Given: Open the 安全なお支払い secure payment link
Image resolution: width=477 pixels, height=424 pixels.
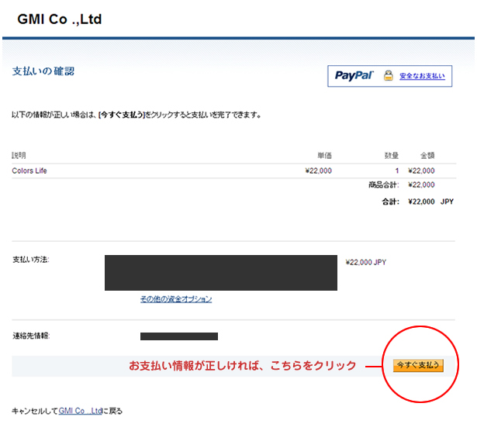Looking at the screenshot, I should pyautogui.click(x=422, y=76).
